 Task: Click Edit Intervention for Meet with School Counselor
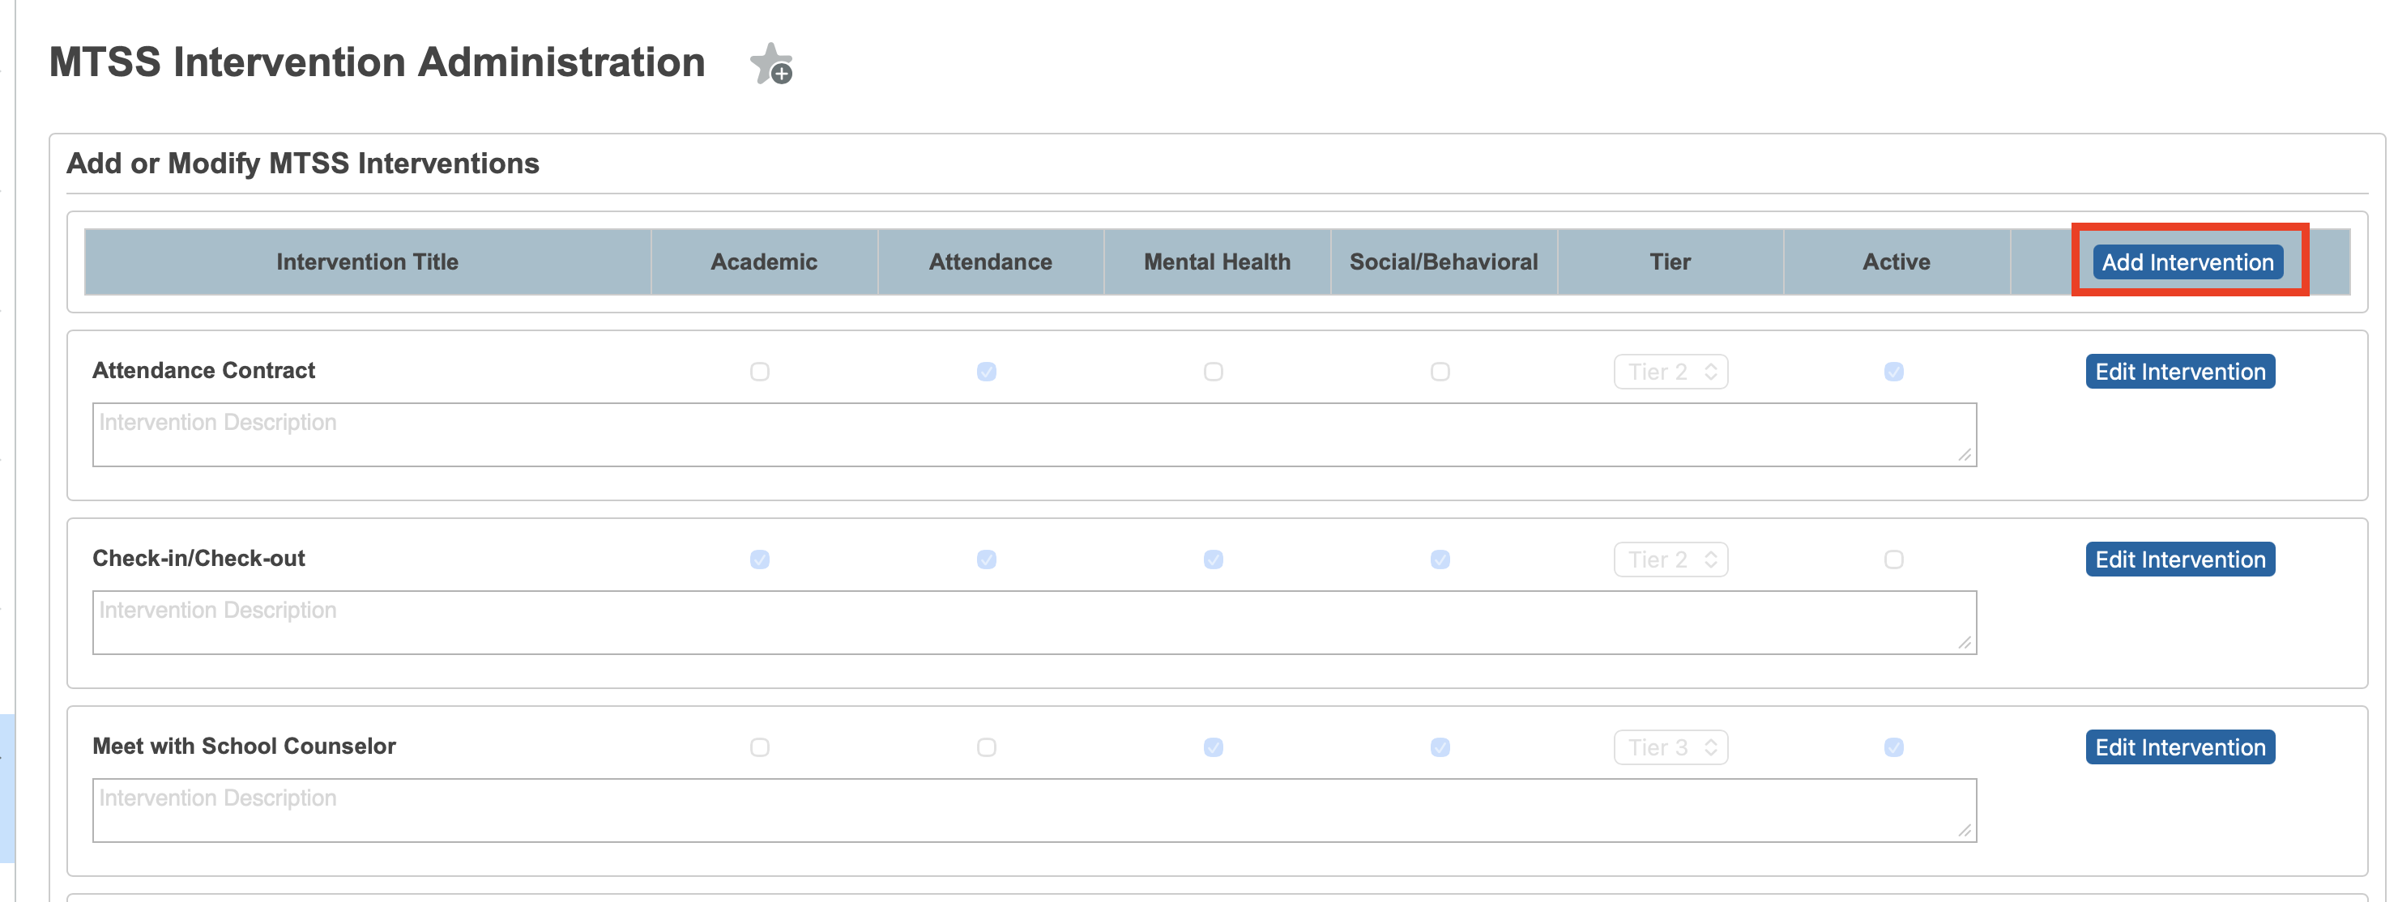2179,747
